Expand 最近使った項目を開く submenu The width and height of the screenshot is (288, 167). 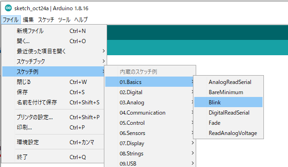point(54,51)
